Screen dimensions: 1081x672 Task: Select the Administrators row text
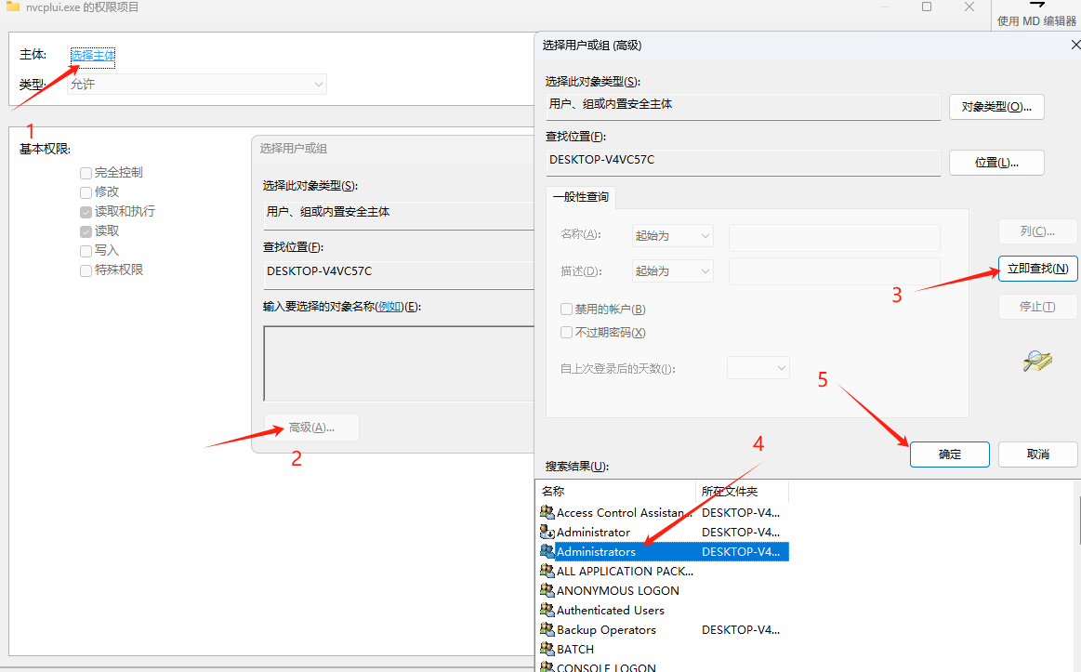[596, 552]
